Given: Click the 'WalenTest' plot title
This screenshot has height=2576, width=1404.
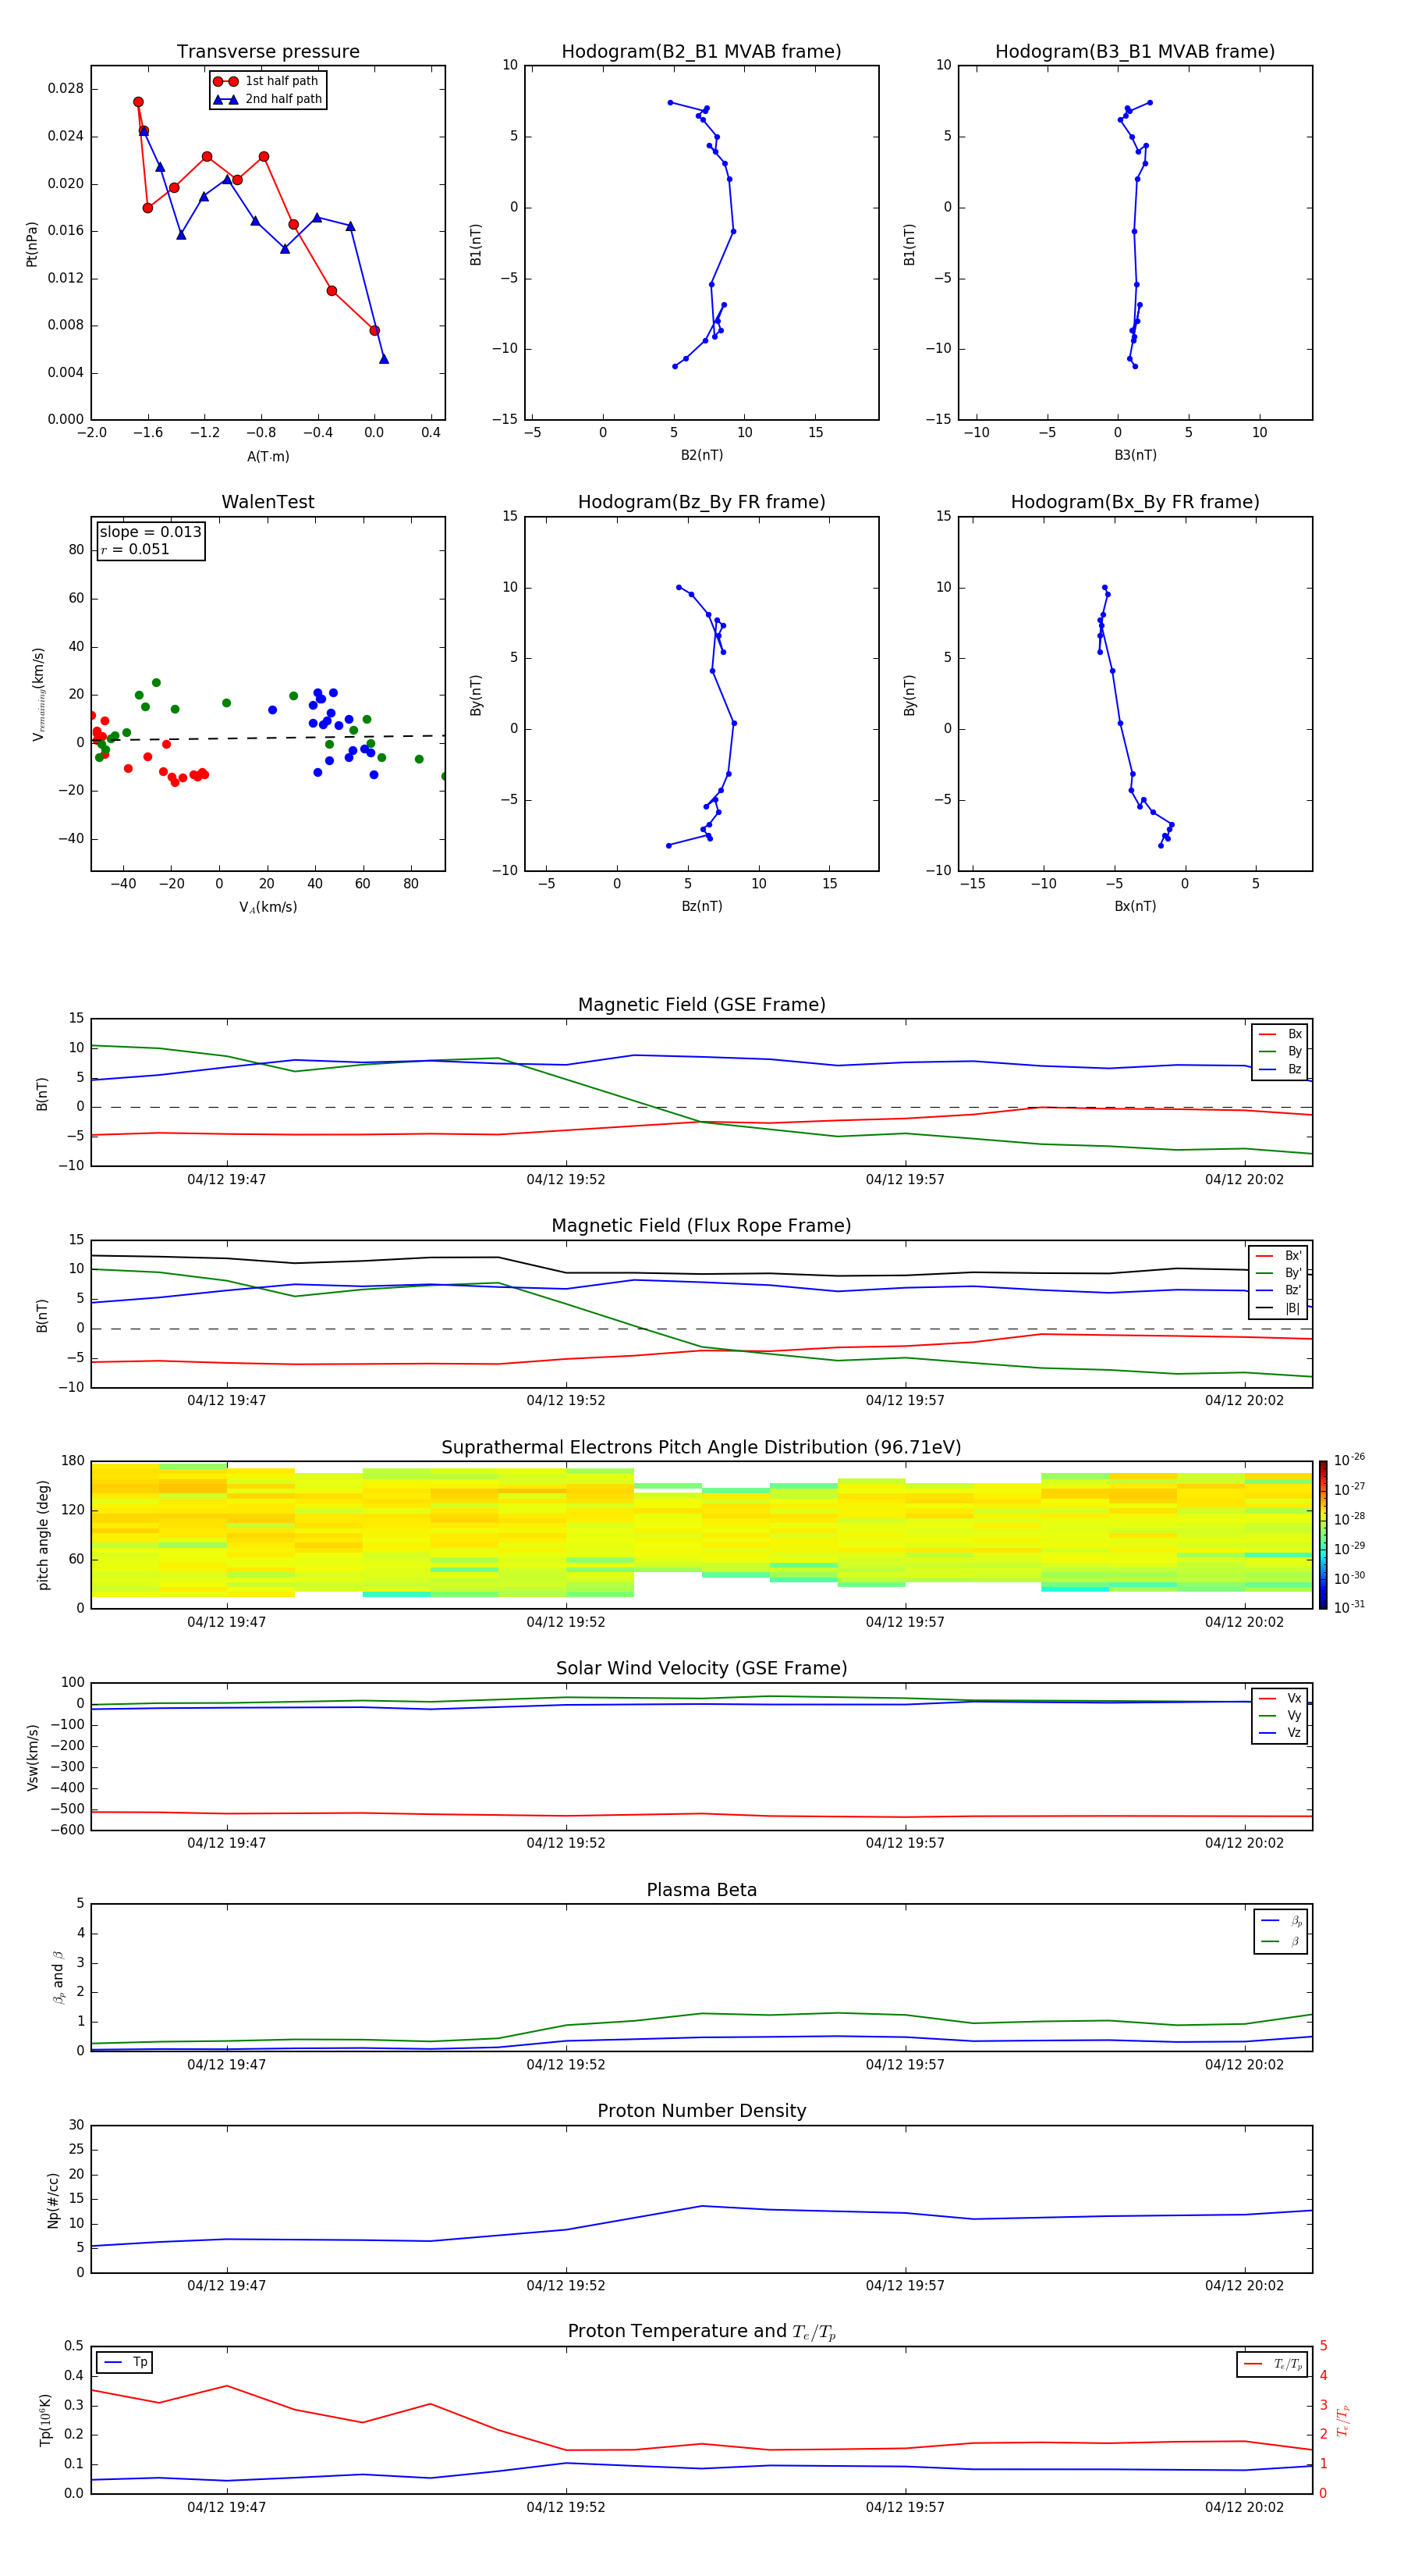Looking at the screenshot, I should click(268, 502).
